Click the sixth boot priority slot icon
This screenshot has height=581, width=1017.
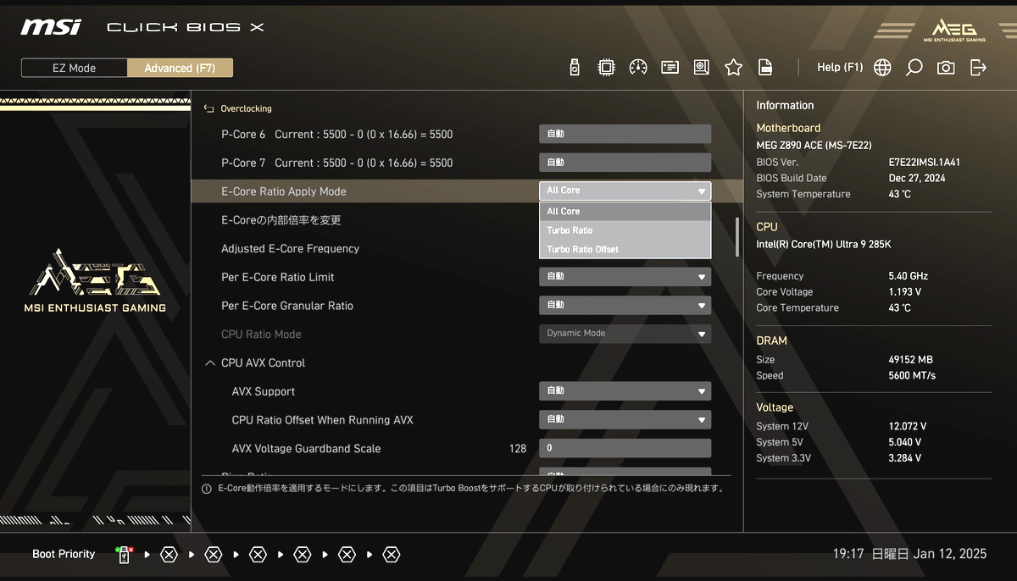(x=347, y=555)
